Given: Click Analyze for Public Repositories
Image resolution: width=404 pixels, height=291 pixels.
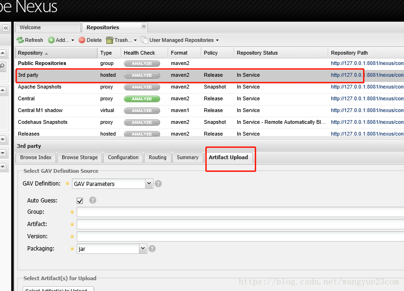Looking at the screenshot, I should (x=142, y=64).
